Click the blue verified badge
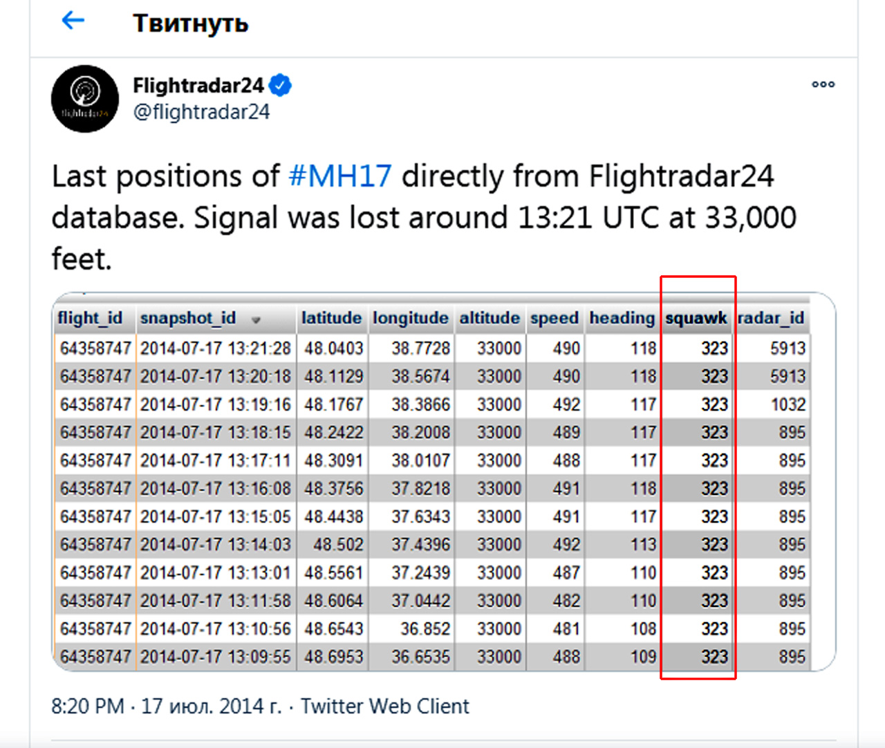This screenshot has width=885, height=748. point(280,86)
